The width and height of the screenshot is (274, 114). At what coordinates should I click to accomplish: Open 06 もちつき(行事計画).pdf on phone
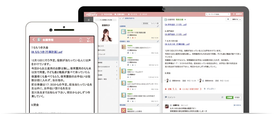pyautogui.click(x=47, y=52)
